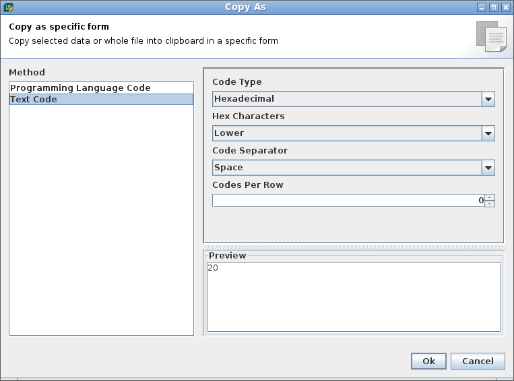Dismiss dialog with the Cancel button
514x381 pixels.
(x=478, y=361)
